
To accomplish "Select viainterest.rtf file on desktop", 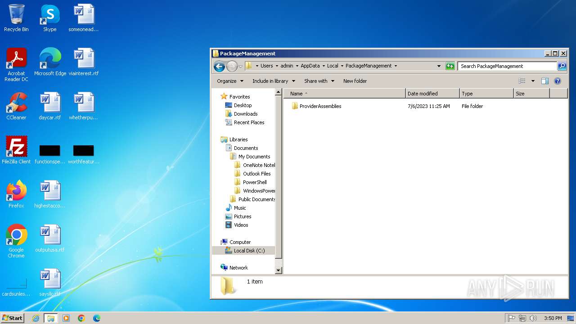I will (84, 62).
